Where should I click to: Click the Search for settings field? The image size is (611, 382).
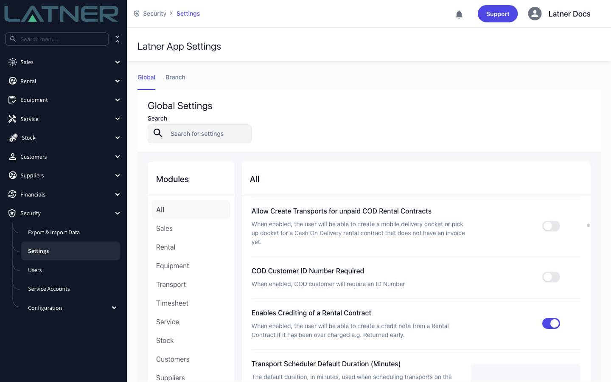[199, 134]
